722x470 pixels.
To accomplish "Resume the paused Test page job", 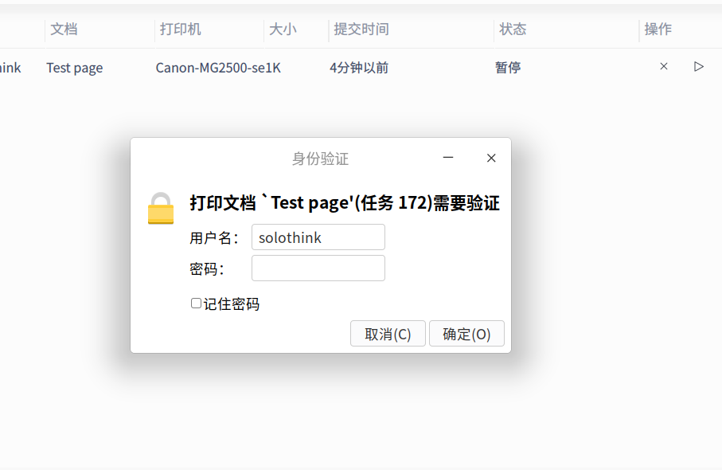I will pos(698,66).
